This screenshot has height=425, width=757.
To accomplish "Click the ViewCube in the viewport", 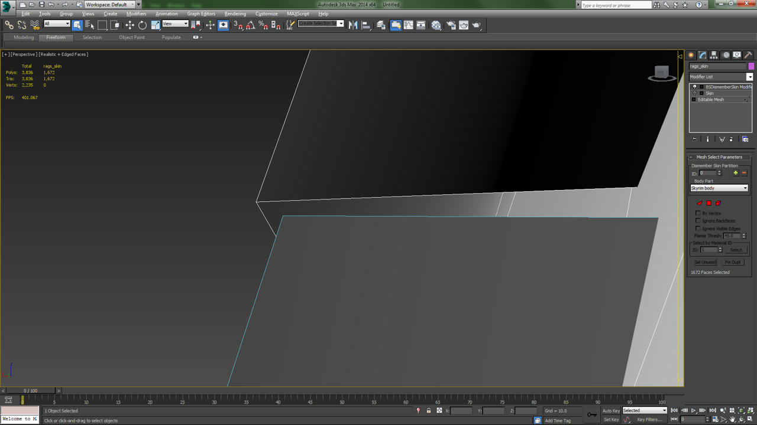I will 662,73.
